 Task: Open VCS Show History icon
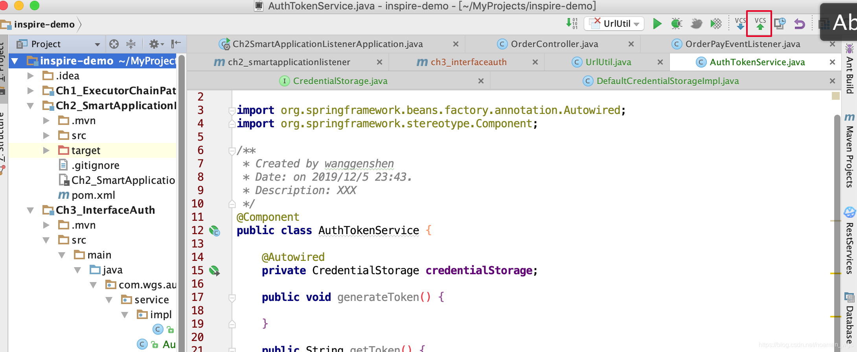point(780,24)
